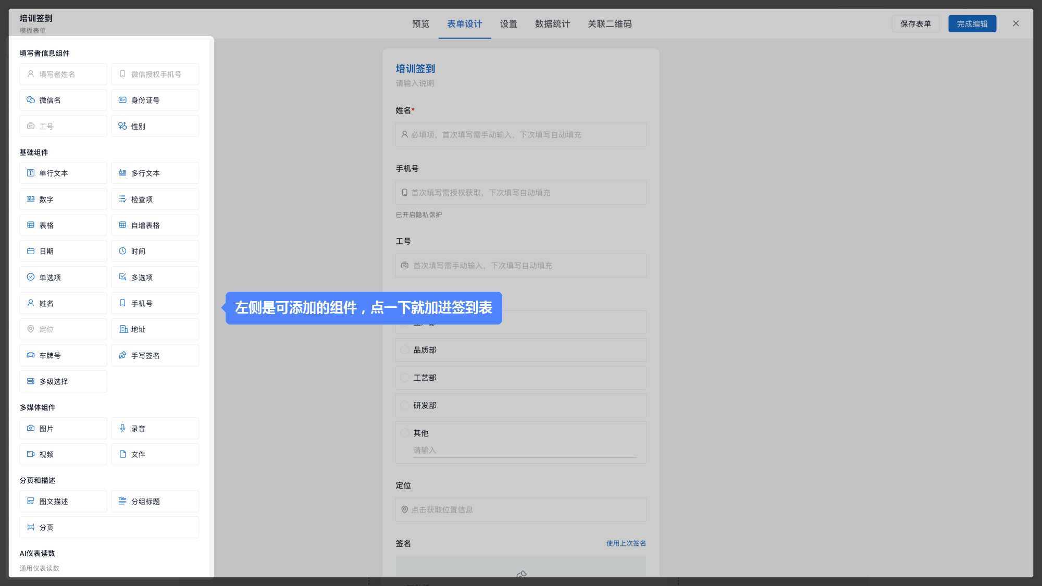Add the 图片 media component
The image size is (1042, 586).
pyautogui.click(x=63, y=428)
